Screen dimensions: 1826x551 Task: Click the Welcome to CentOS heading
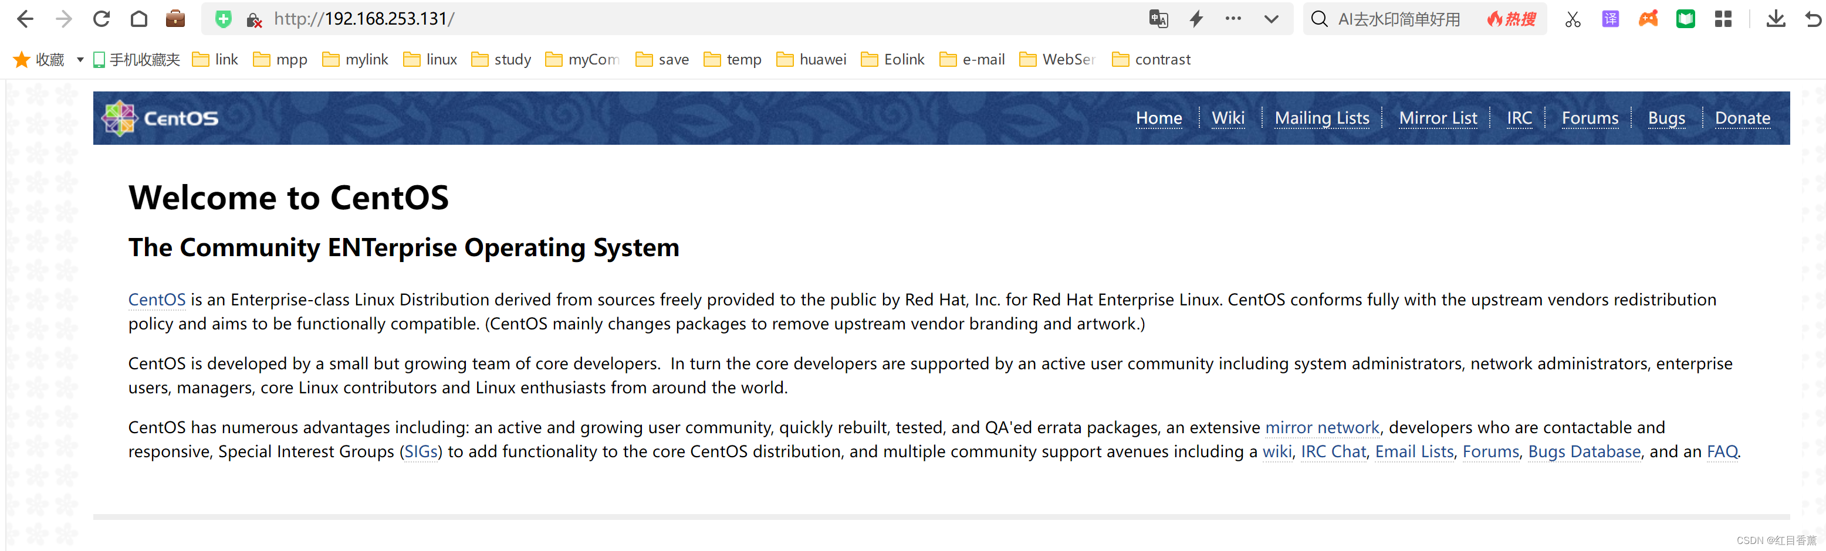289,198
